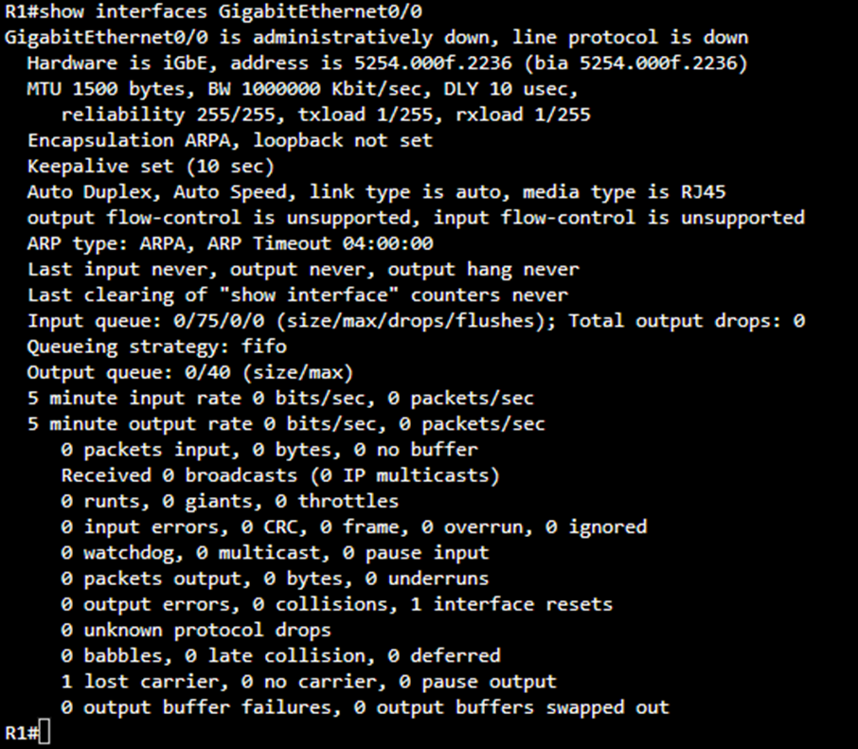Click the terminal cursor after the R1# prompt
The width and height of the screenshot is (858, 749).
coord(45,733)
